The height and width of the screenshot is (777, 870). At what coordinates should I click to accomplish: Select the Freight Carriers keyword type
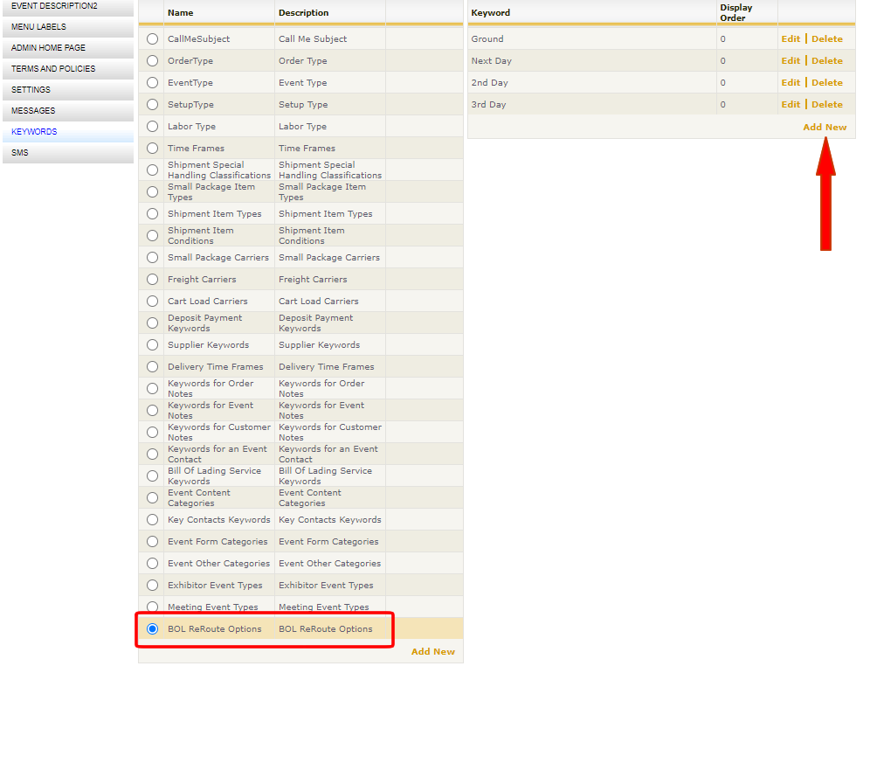152,279
